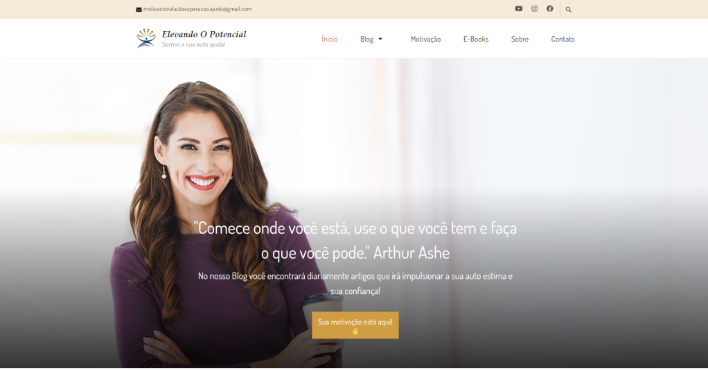Click the peace hand emoji on button
The width and height of the screenshot is (708, 371).
point(355,331)
